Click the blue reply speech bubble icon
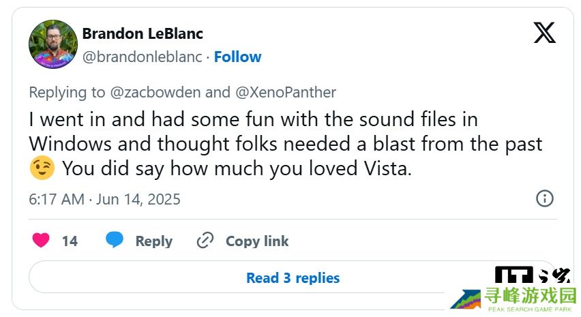Viewport: 581px width, 317px height. [115, 240]
